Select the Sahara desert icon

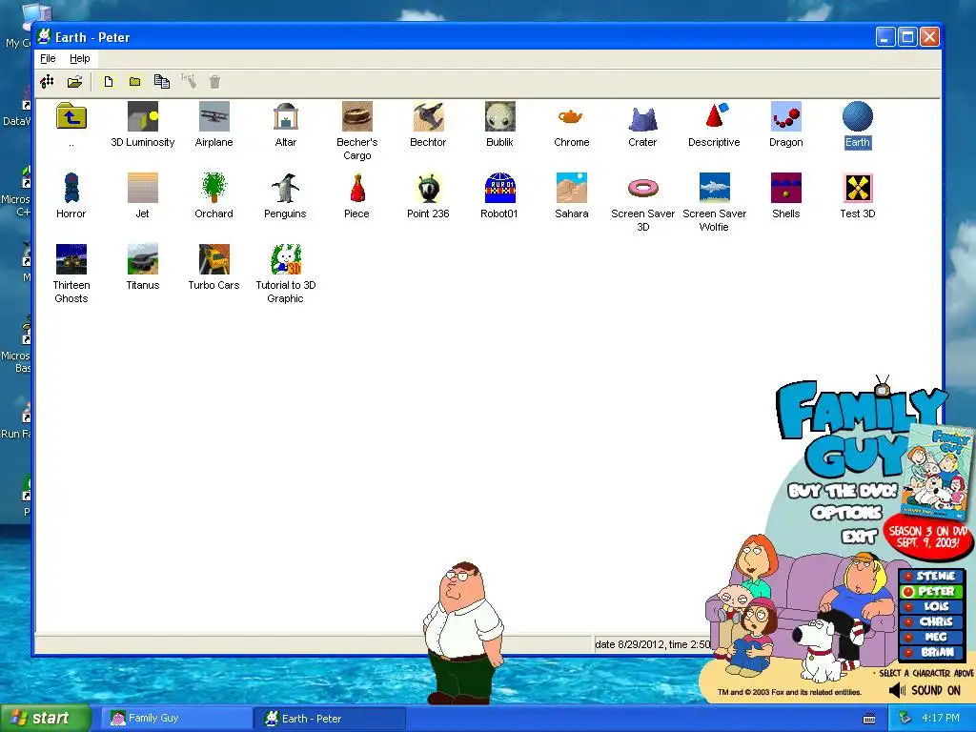[572, 188]
